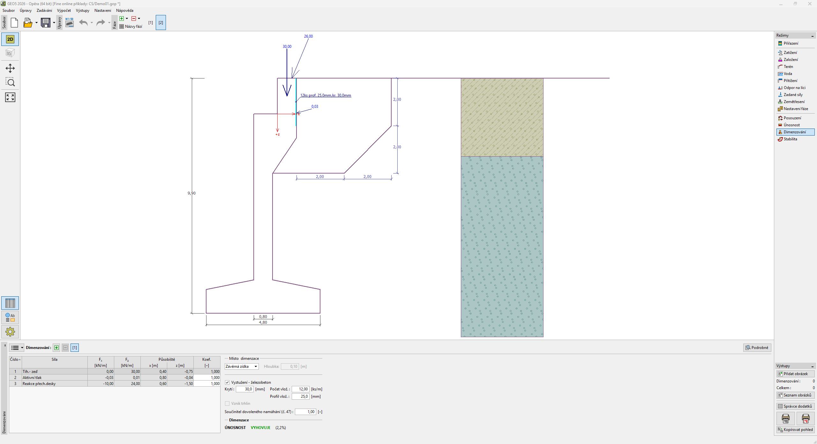Click the fit-to-screen view icon
Screen dimensions: 817x444
point(10,97)
